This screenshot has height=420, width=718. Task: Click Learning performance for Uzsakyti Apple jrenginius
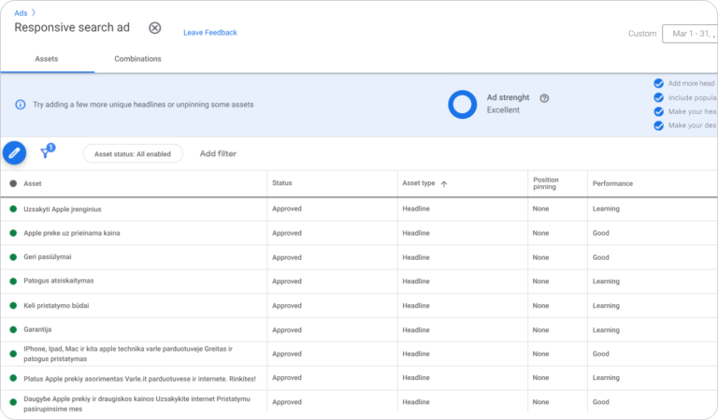pos(606,209)
